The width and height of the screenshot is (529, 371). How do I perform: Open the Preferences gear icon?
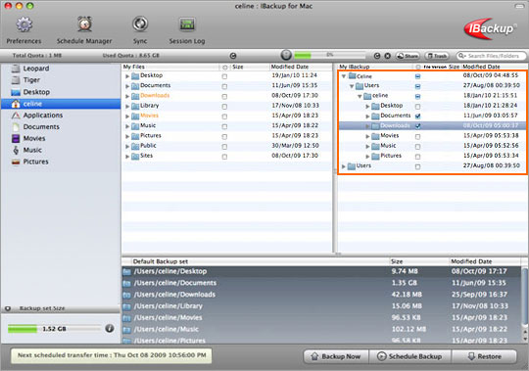pyautogui.click(x=24, y=24)
